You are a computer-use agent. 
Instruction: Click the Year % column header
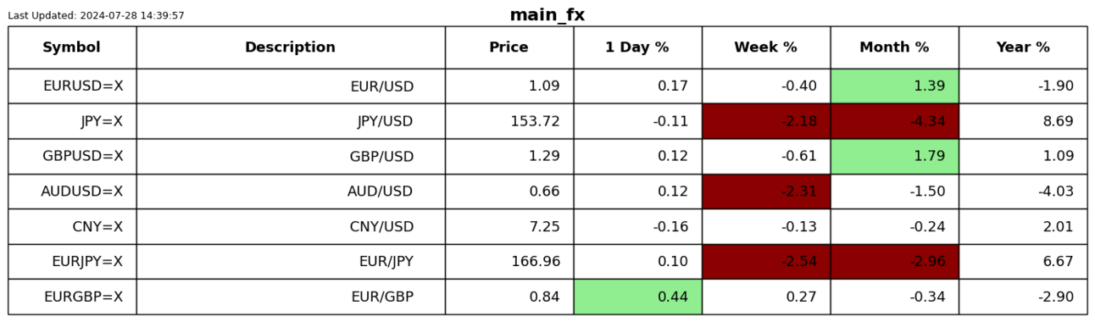(1023, 47)
